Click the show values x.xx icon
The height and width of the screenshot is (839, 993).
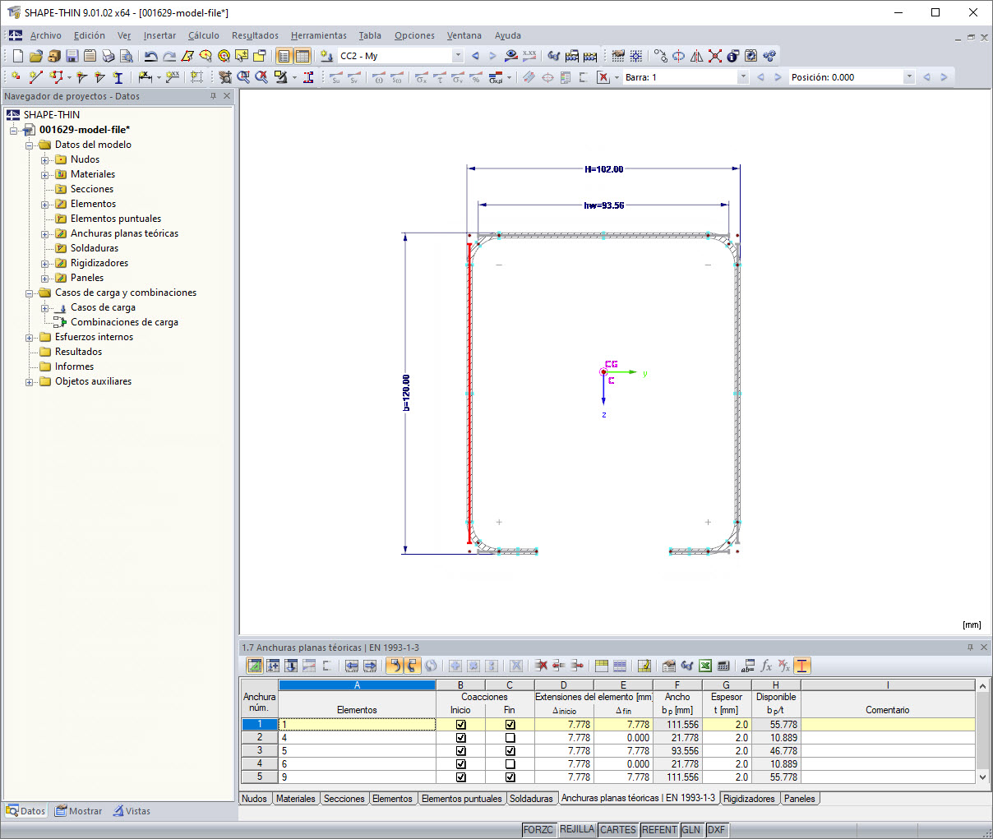click(x=529, y=56)
